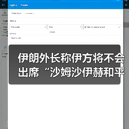The image size is (129, 129).
Task: Select the Logistics tab in the blue header
Action: click(x=13, y=5)
